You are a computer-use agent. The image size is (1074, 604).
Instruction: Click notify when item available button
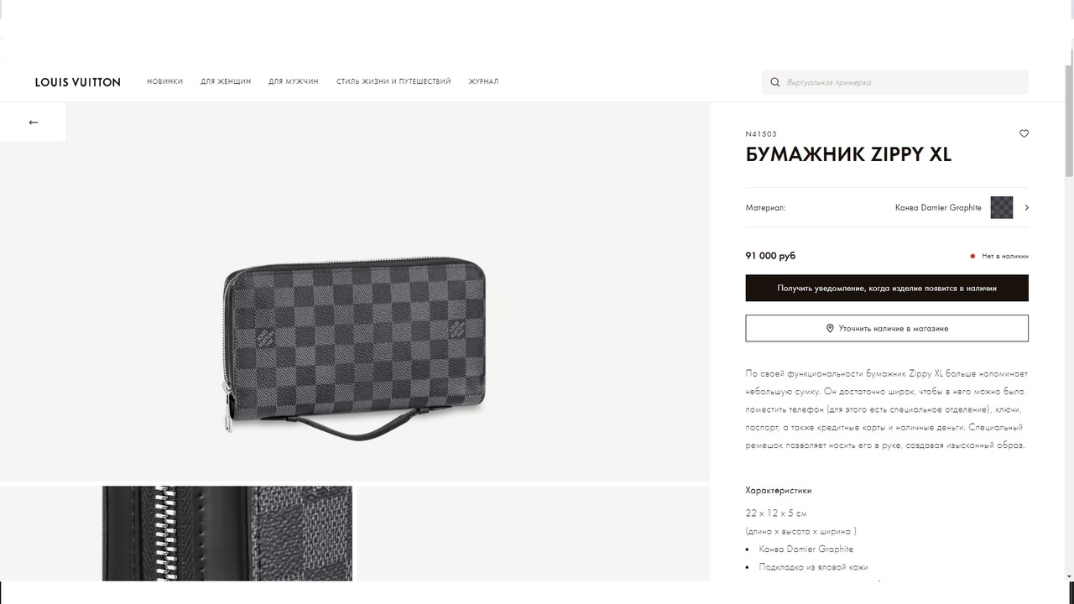tap(887, 288)
